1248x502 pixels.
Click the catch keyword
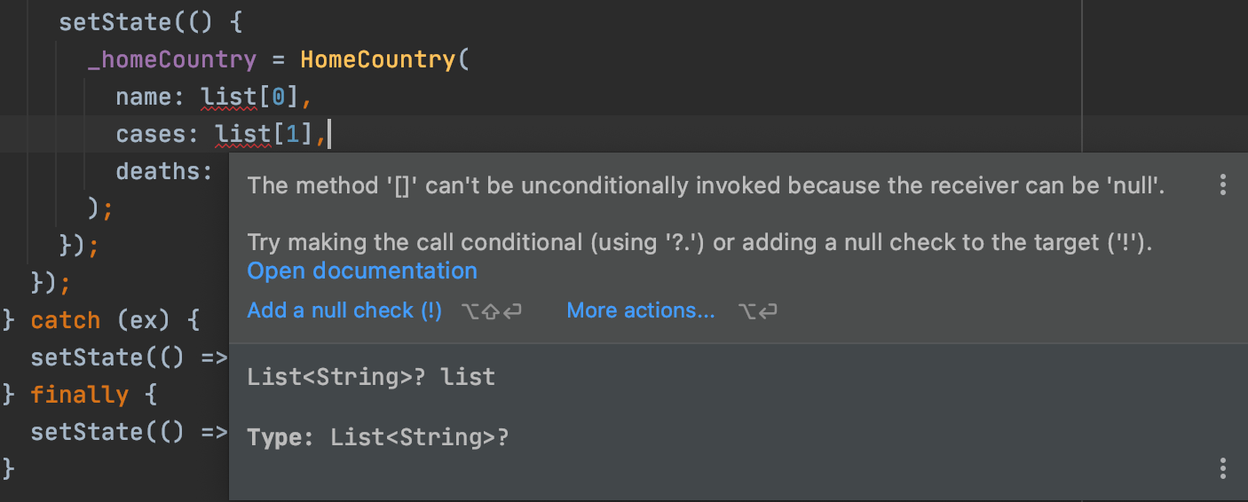(x=66, y=320)
